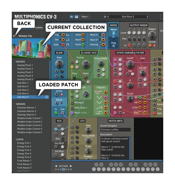The image size is (175, 185).
Task: Click the Sound Designer field Christian Laffitte
Action: 115,130
